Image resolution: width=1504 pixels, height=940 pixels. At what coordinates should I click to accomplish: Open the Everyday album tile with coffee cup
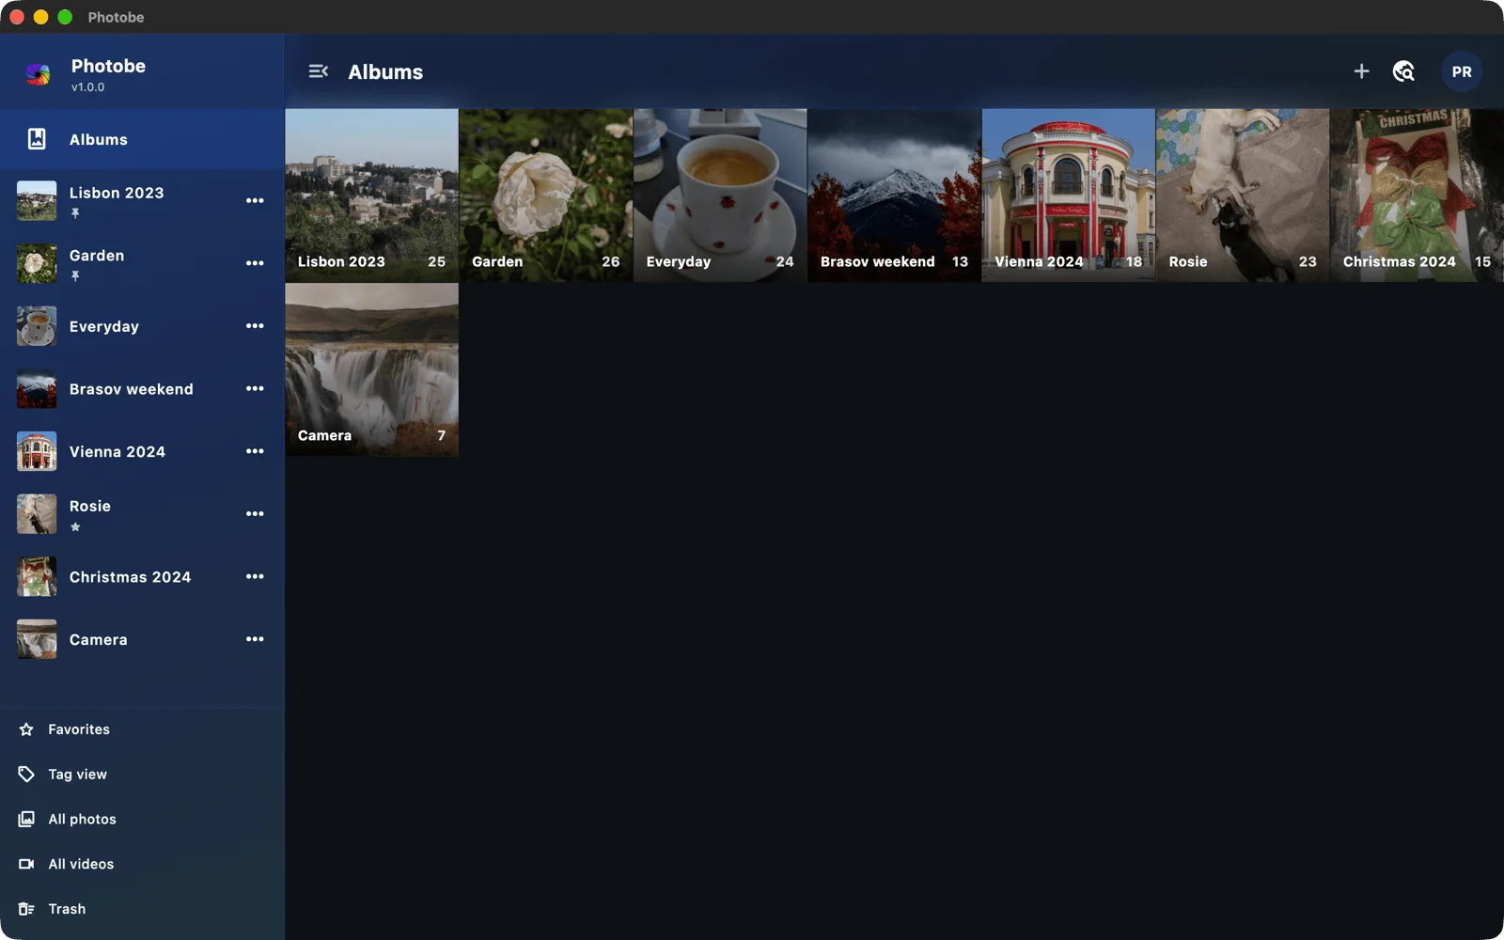click(720, 195)
